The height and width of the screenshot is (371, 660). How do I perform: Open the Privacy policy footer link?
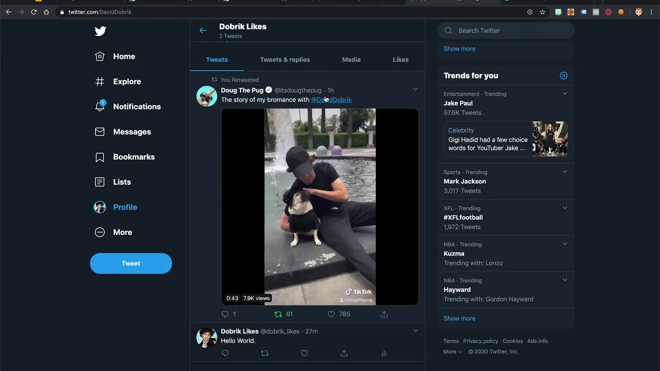click(481, 341)
